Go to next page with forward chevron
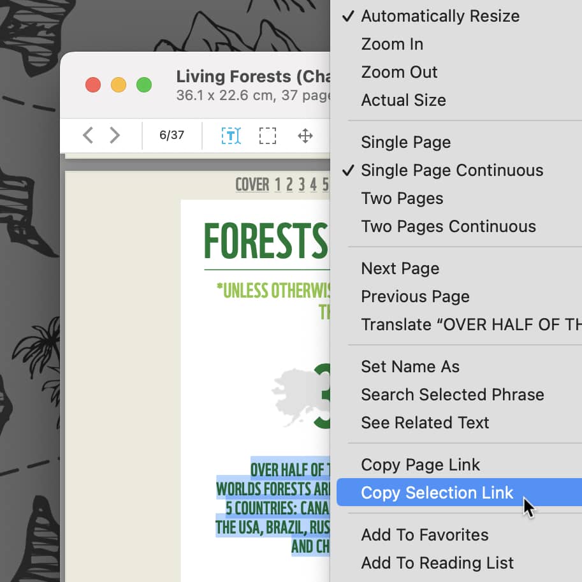This screenshot has height=582, width=582. point(115,135)
